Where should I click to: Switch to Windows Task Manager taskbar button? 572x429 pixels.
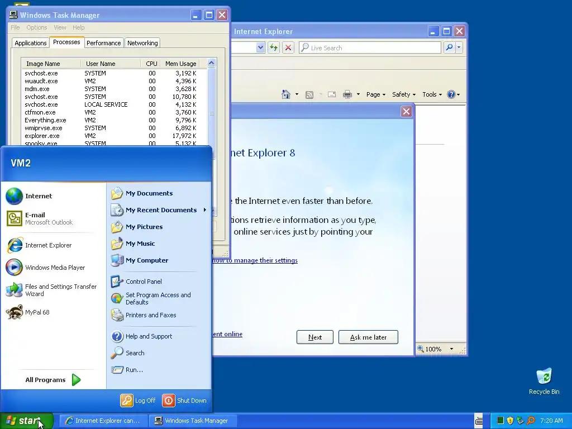(x=193, y=421)
